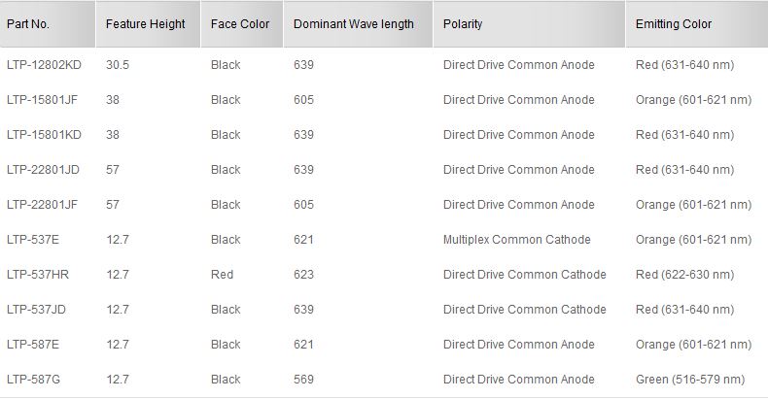The height and width of the screenshot is (399, 768).
Task: Select the Multiplex Common Cathode polarity cell
Action: point(516,240)
